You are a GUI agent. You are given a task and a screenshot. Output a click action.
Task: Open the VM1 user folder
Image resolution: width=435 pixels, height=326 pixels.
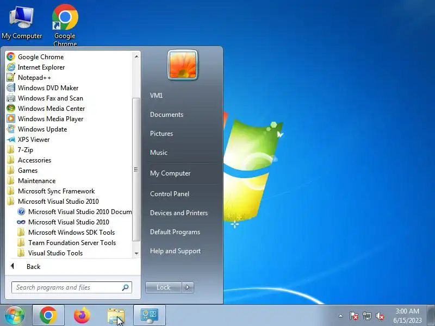(x=156, y=96)
